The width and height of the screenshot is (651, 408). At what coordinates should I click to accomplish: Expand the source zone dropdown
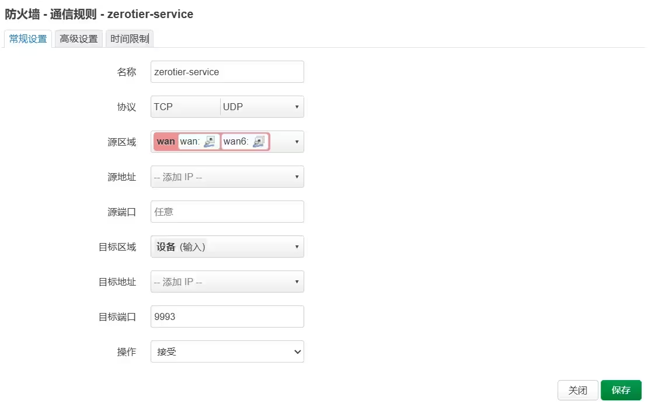coord(297,142)
